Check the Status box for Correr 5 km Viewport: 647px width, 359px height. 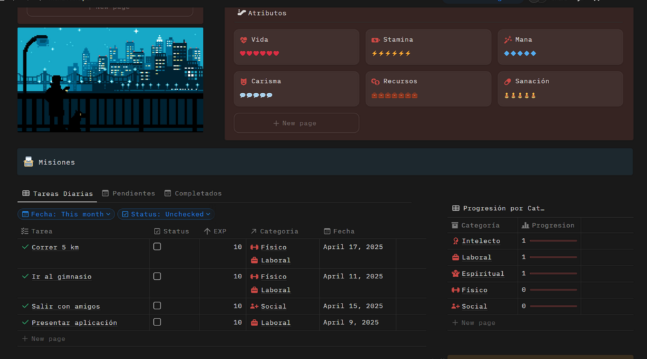pyautogui.click(x=157, y=247)
